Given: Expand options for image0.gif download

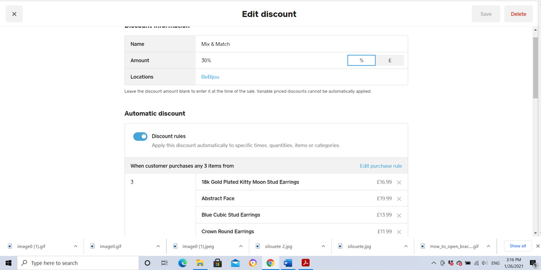Looking at the screenshot, I should (158, 246).
